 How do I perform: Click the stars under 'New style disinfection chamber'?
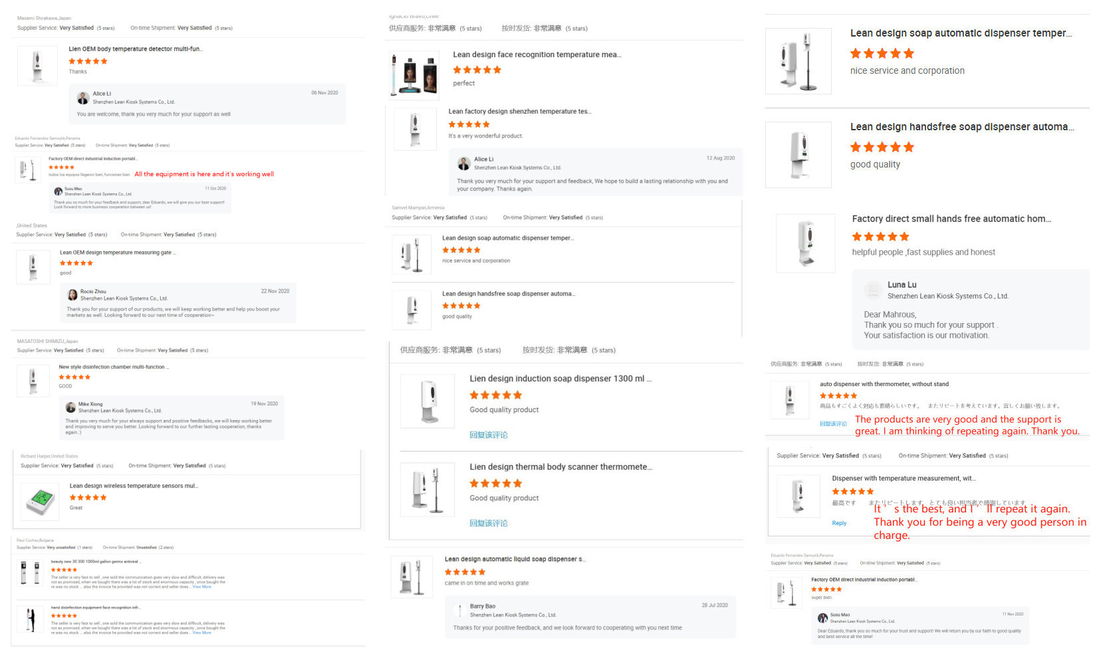click(74, 377)
